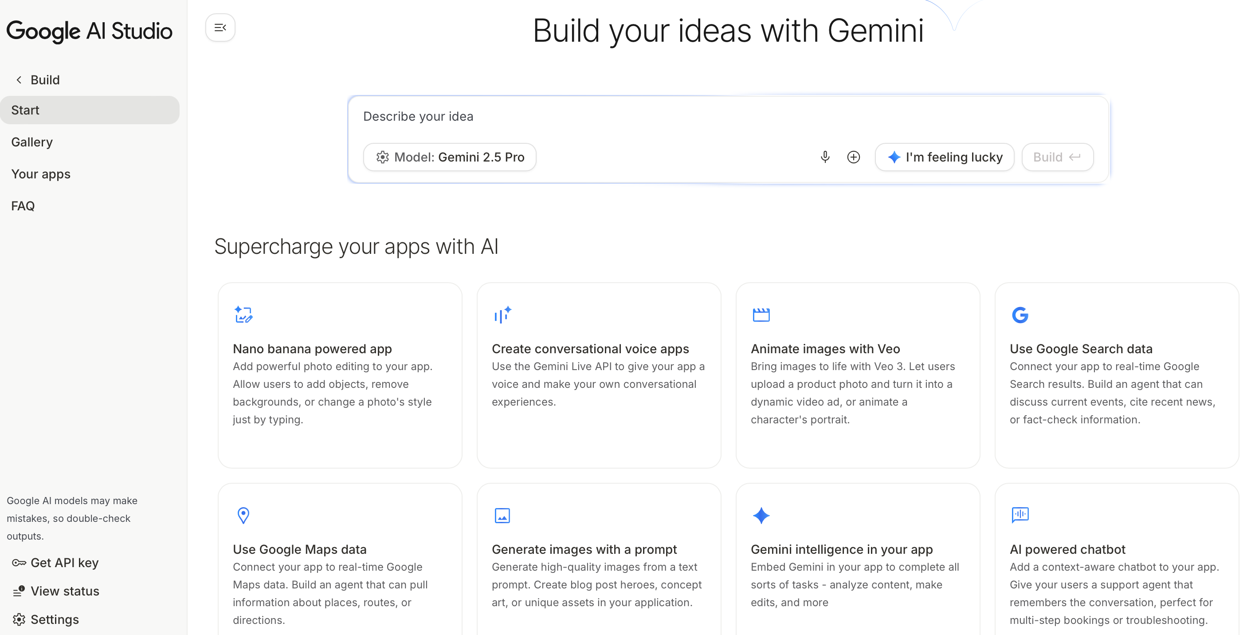1255x635 pixels.
Task: Collapse the sidebar with the menu toggle icon
Action: (x=220, y=28)
